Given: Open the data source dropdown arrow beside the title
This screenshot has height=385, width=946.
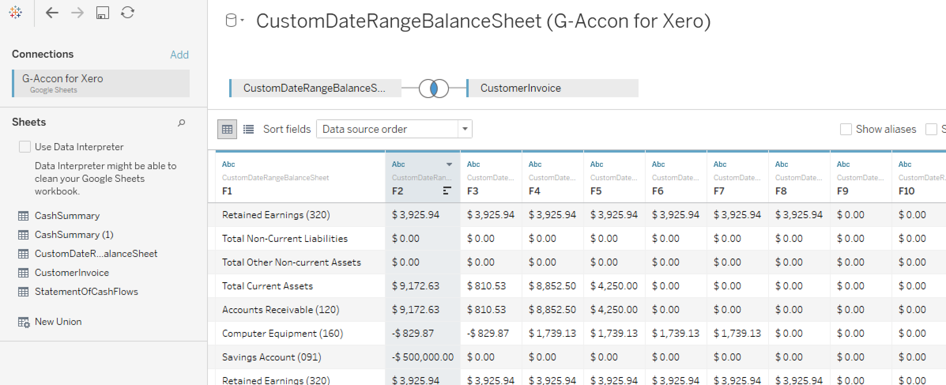Looking at the screenshot, I should pyautogui.click(x=242, y=20).
